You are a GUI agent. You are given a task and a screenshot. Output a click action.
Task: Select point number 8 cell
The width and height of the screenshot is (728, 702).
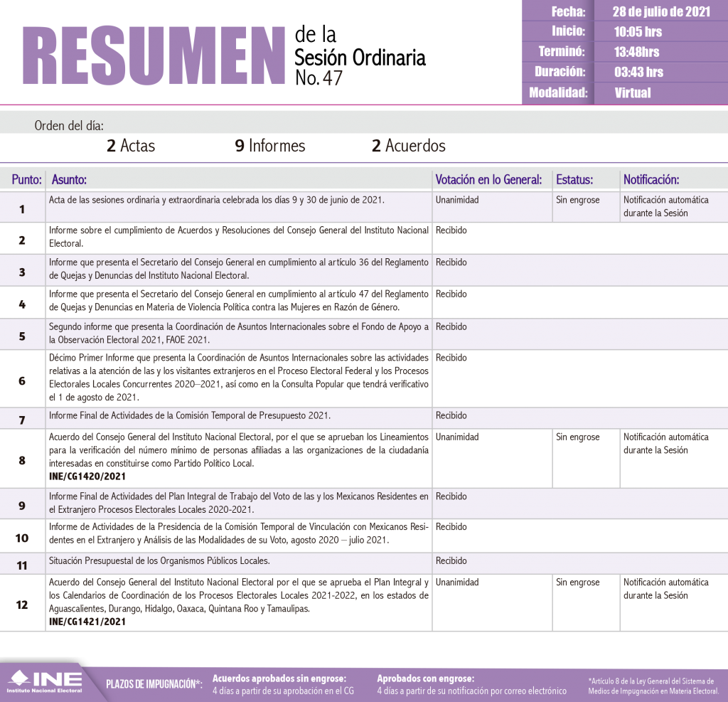coord(22,460)
